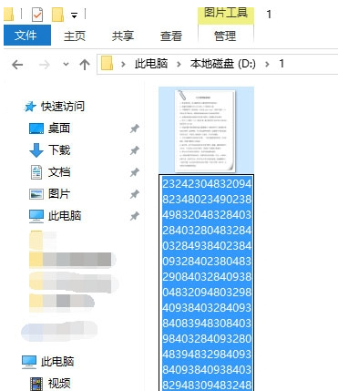Click the computer icon next to 视频's parent 此电脑
Viewport: 338px width, 391px height.
tap(29, 362)
